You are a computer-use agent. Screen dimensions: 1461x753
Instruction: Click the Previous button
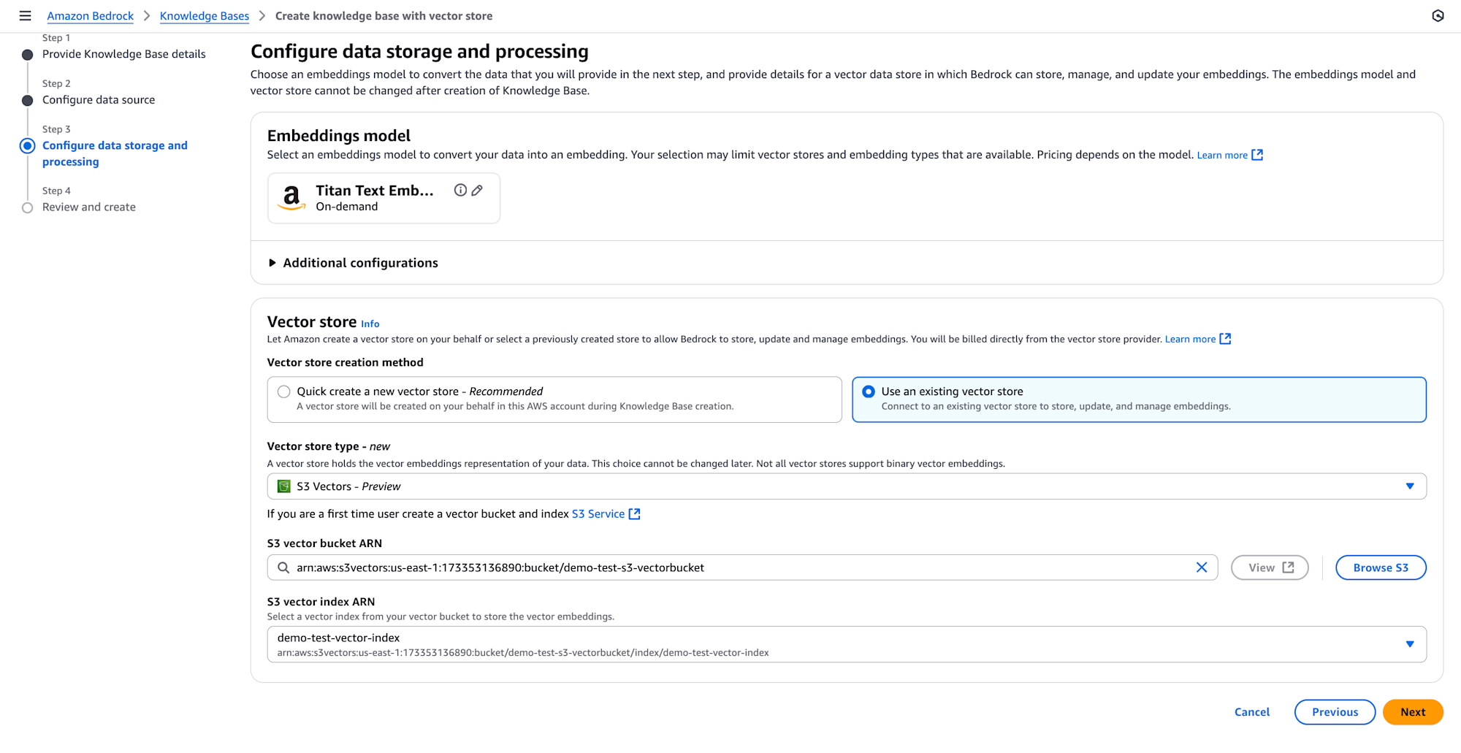(1335, 712)
